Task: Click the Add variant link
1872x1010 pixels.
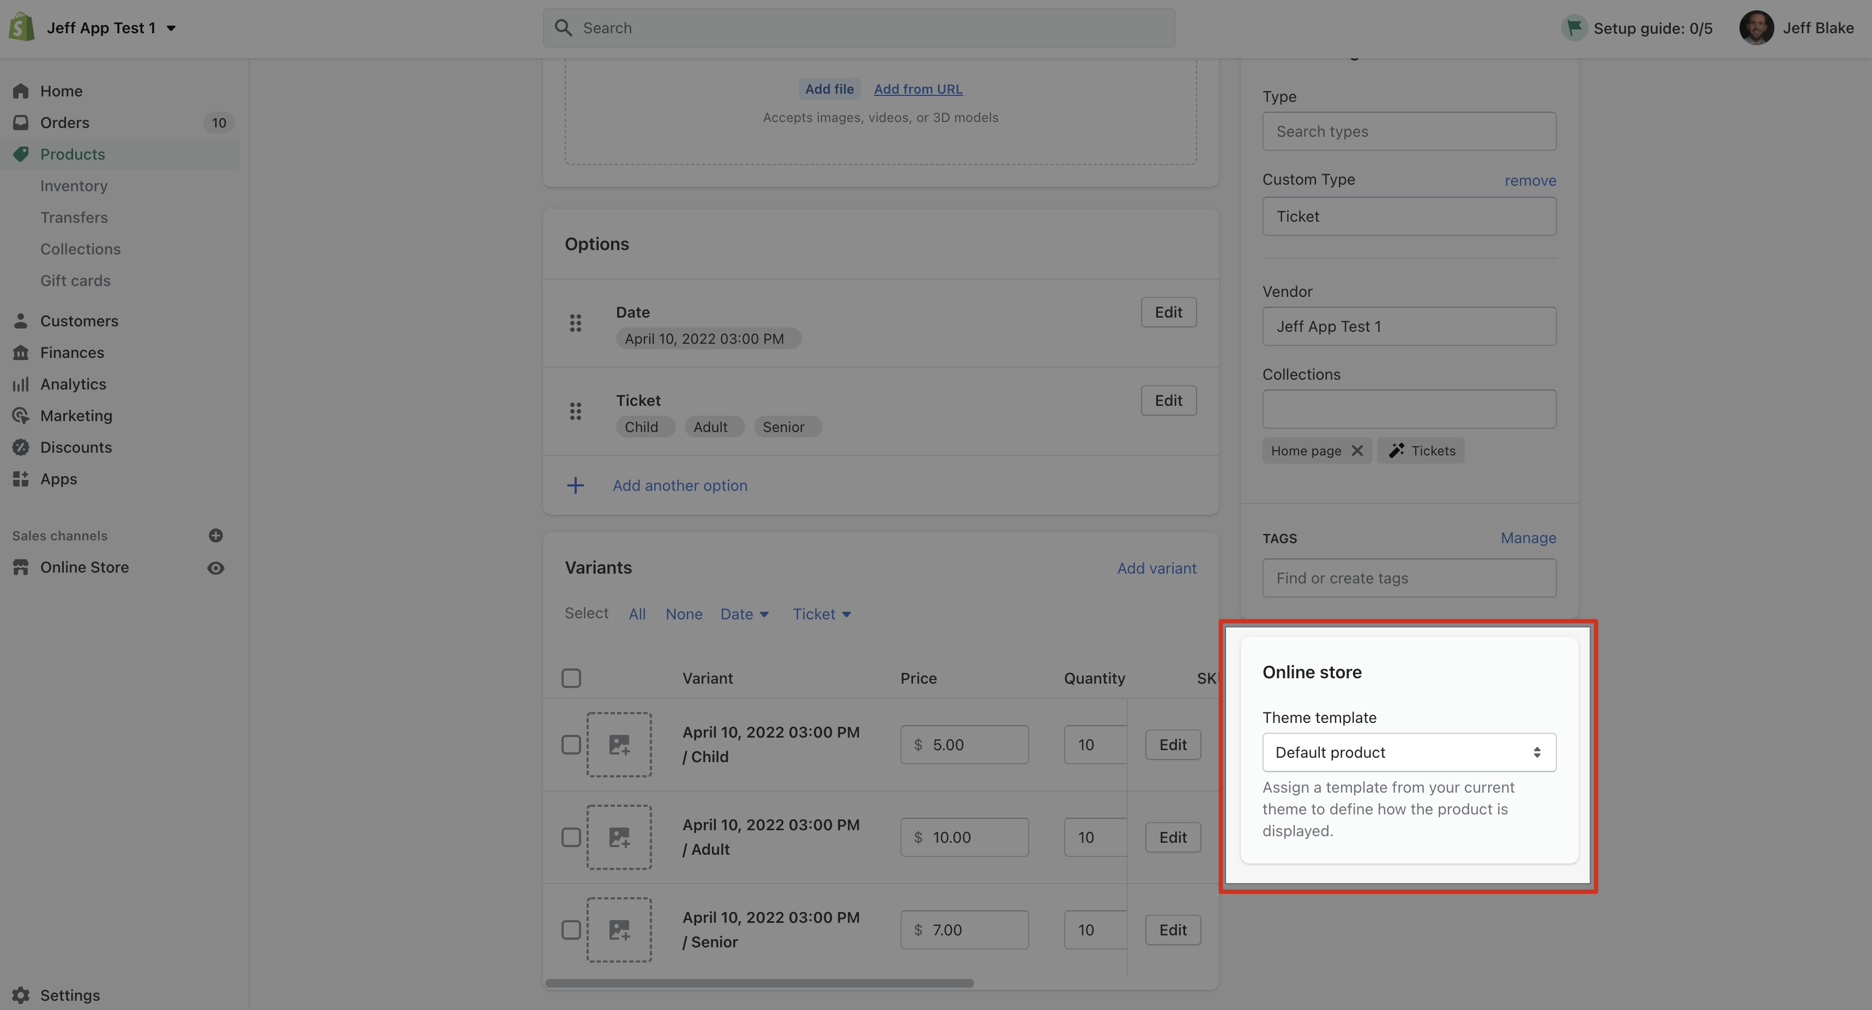Action: (x=1156, y=568)
